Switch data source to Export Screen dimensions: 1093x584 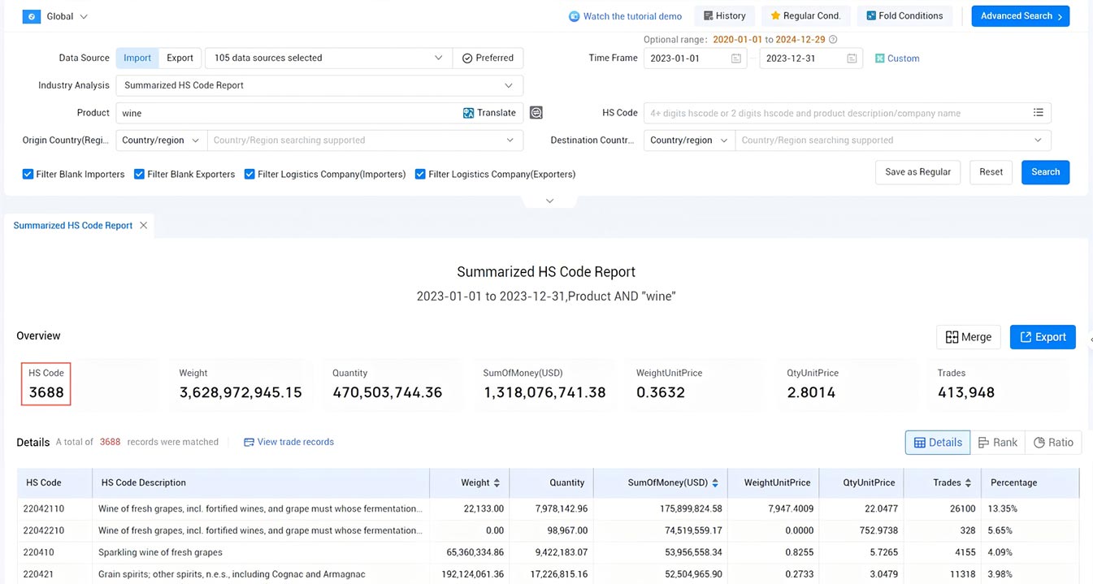180,58
